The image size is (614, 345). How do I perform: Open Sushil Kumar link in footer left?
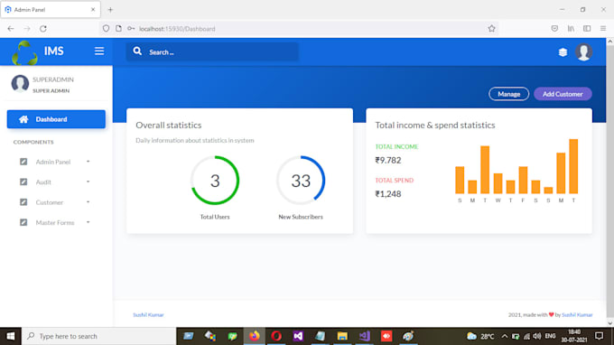[148, 314]
